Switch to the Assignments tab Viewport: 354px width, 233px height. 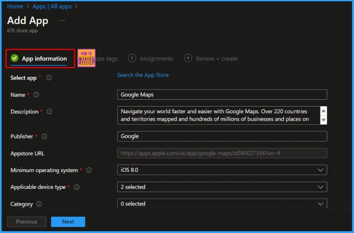coord(151,58)
